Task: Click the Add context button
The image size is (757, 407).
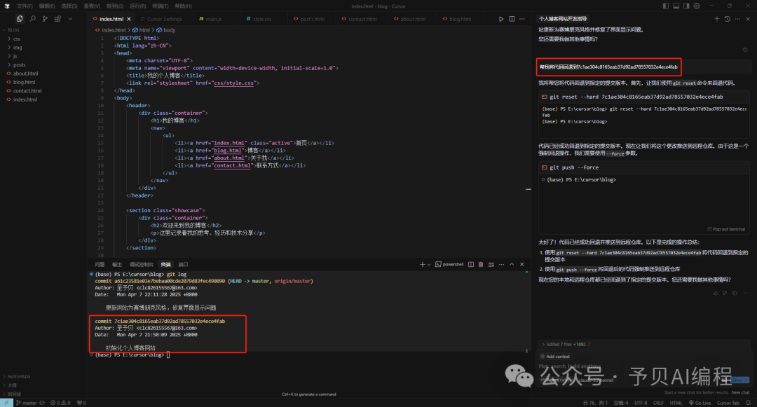Action: pyautogui.click(x=557, y=357)
